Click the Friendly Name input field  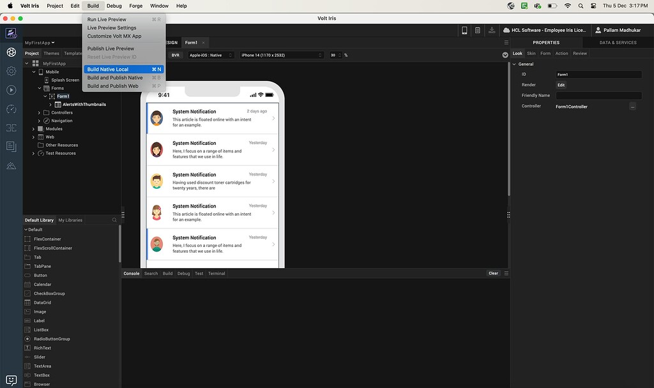598,96
